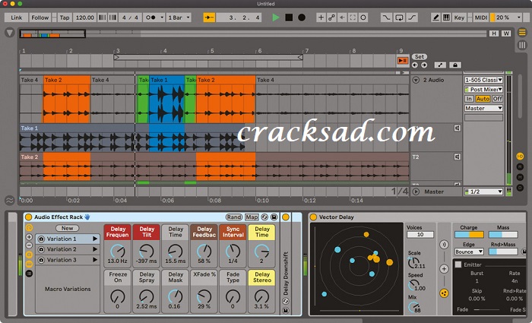Screen dimensions: 532x323
Task: Toggle MIDI Map Mode switch
Action: pos(481,17)
